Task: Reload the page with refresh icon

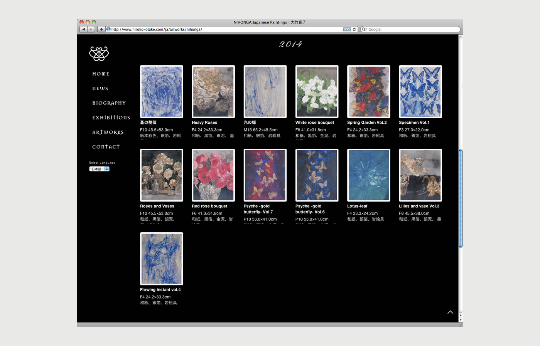Action: click(354, 29)
